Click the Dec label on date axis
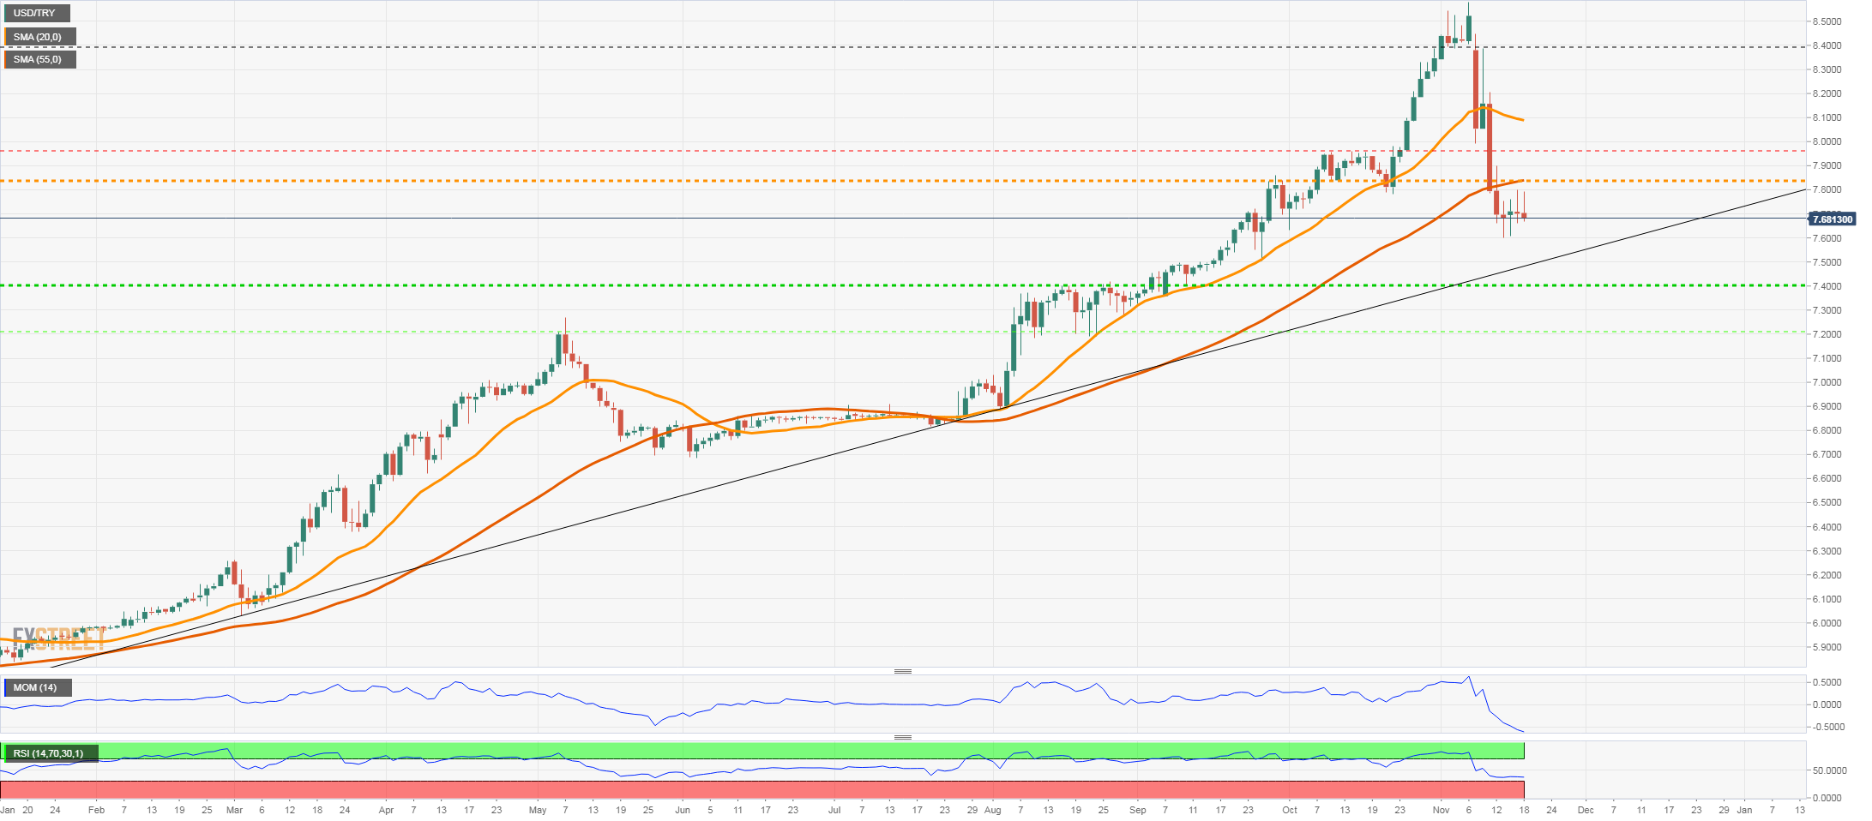The image size is (1872, 821). (x=1586, y=810)
